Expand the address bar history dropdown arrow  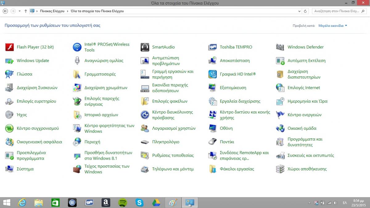point(299,11)
